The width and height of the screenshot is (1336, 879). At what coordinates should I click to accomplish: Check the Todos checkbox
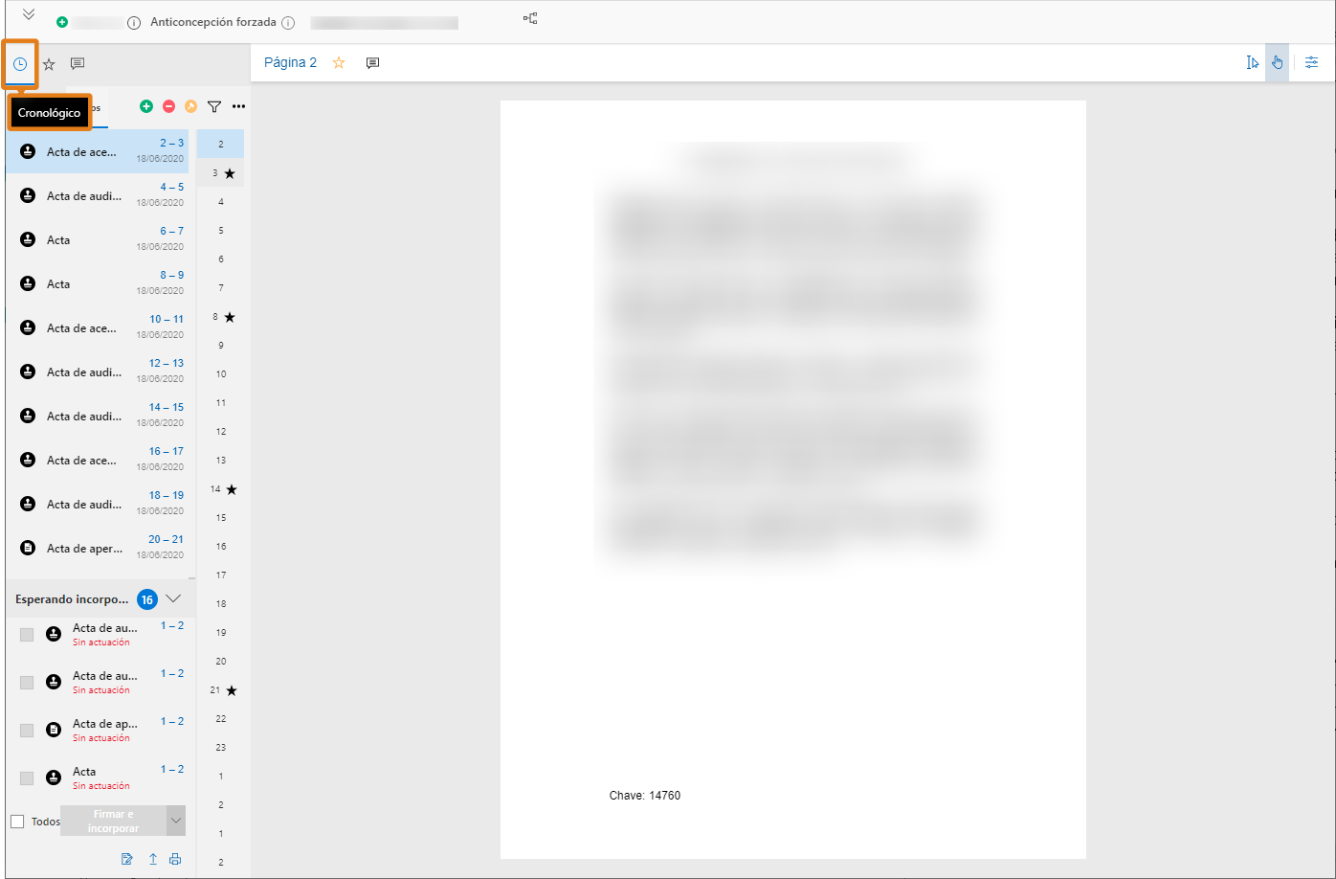click(17, 822)
